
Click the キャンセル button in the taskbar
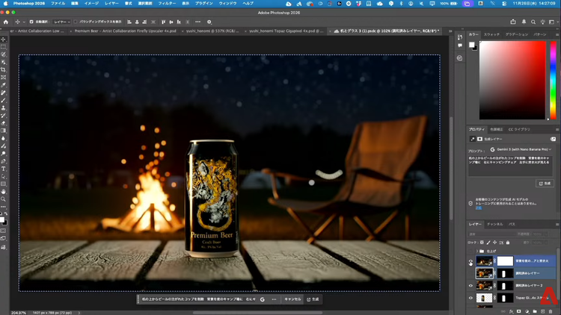click(292, 299)
